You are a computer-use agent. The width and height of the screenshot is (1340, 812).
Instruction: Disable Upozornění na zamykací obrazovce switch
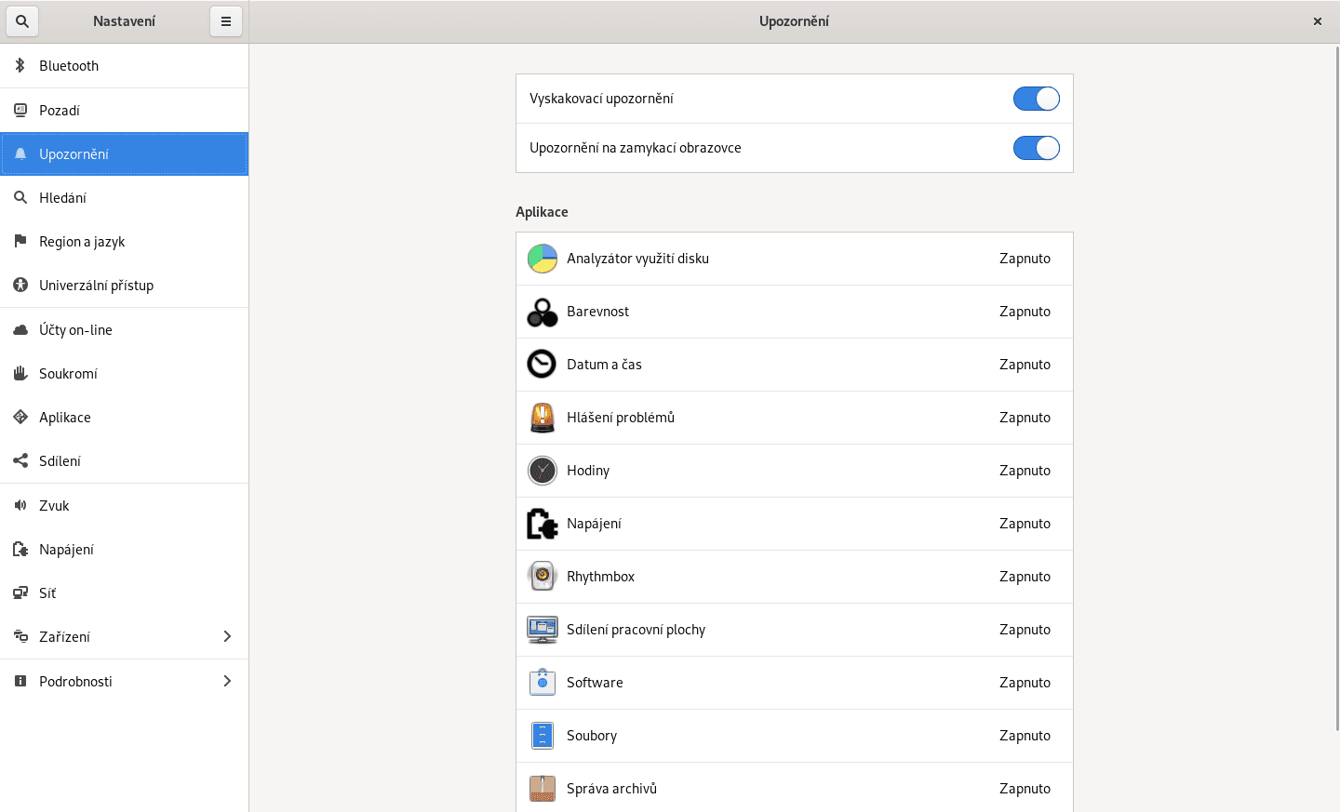click(x=1036, y=148)
